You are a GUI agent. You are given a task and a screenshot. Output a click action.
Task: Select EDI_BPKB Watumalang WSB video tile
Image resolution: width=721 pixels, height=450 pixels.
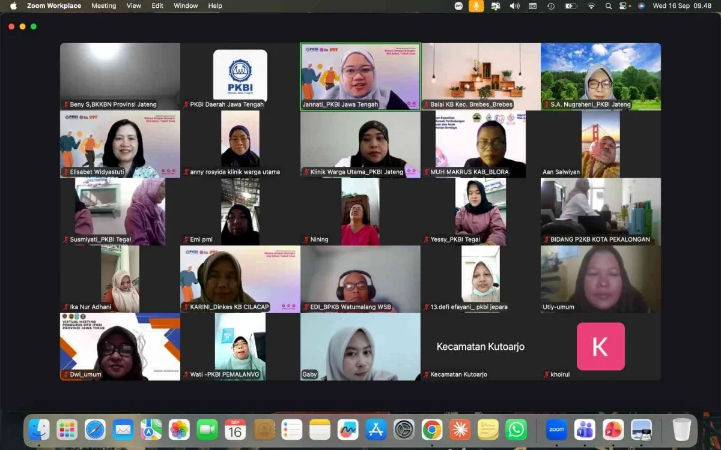(360, 279)
